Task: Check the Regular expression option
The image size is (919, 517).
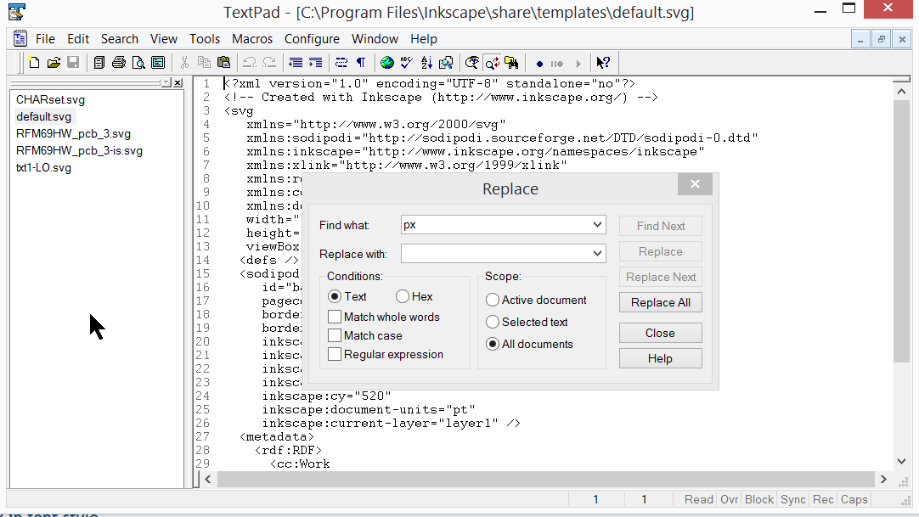Action: click(335, 354)
